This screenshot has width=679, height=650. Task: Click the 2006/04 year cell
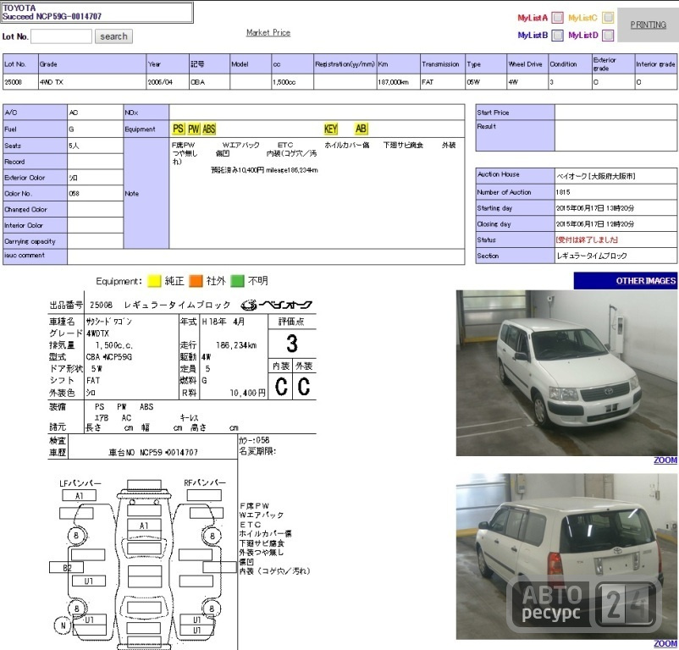coord(168,82)
